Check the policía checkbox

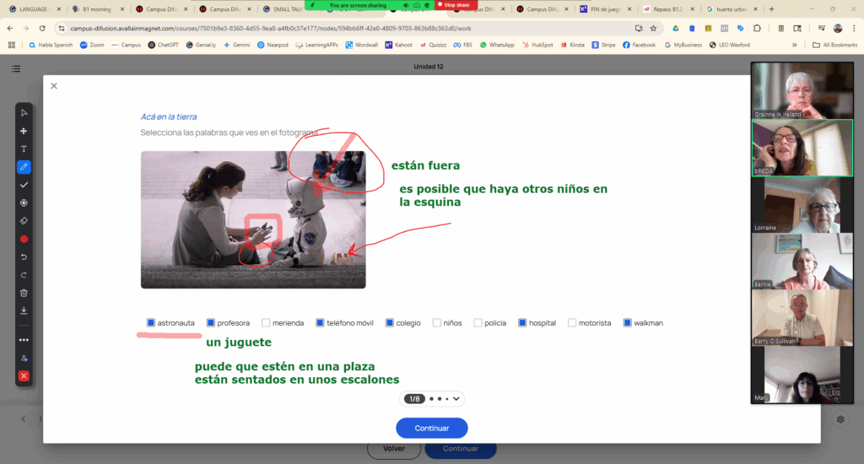coord(478,323)
